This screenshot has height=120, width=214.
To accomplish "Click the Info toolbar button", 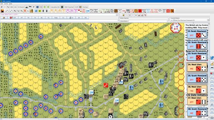I will tap(15, 7).
